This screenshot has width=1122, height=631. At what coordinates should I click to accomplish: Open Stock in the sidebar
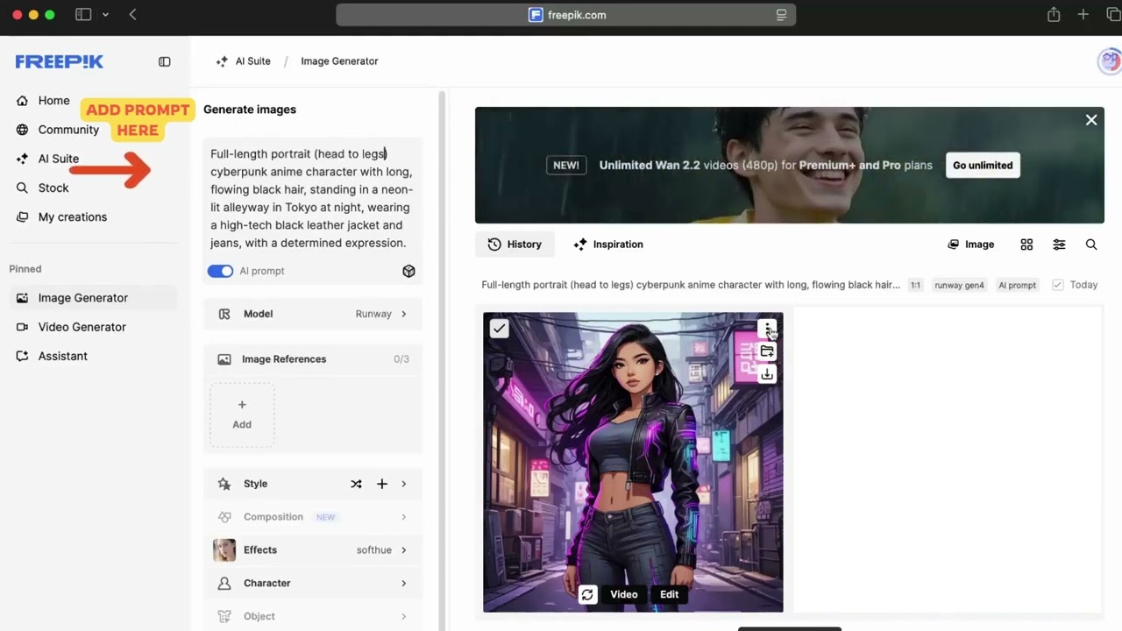53,188
